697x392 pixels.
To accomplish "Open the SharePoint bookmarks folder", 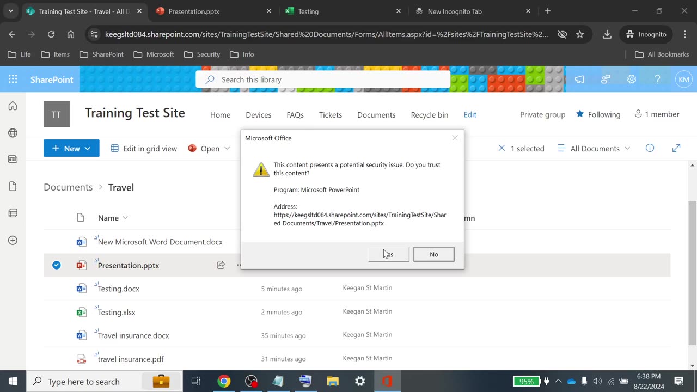I will (x=101, y=54).
